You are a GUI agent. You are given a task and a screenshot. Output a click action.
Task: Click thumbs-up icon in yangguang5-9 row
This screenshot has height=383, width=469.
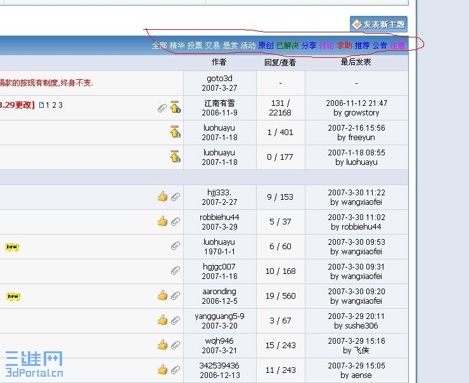point(162,320)
